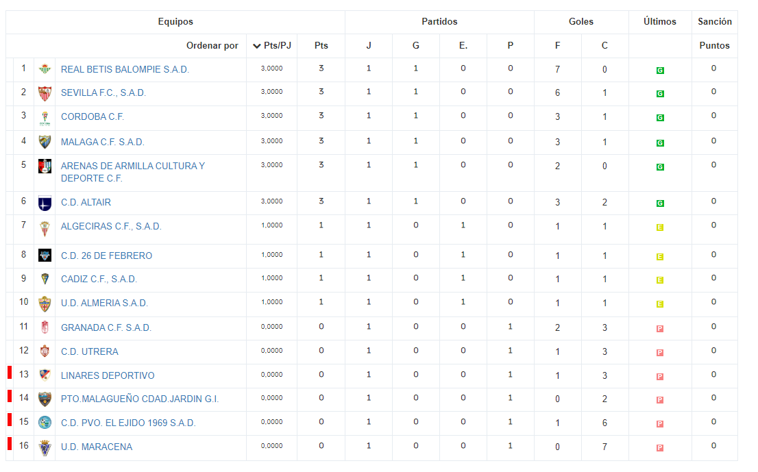The width and height of the screenshot is (758, 472).
Task: Click the Arenas de Armilla crest icon
Action: pyautogui.click(x=45, y=166)
